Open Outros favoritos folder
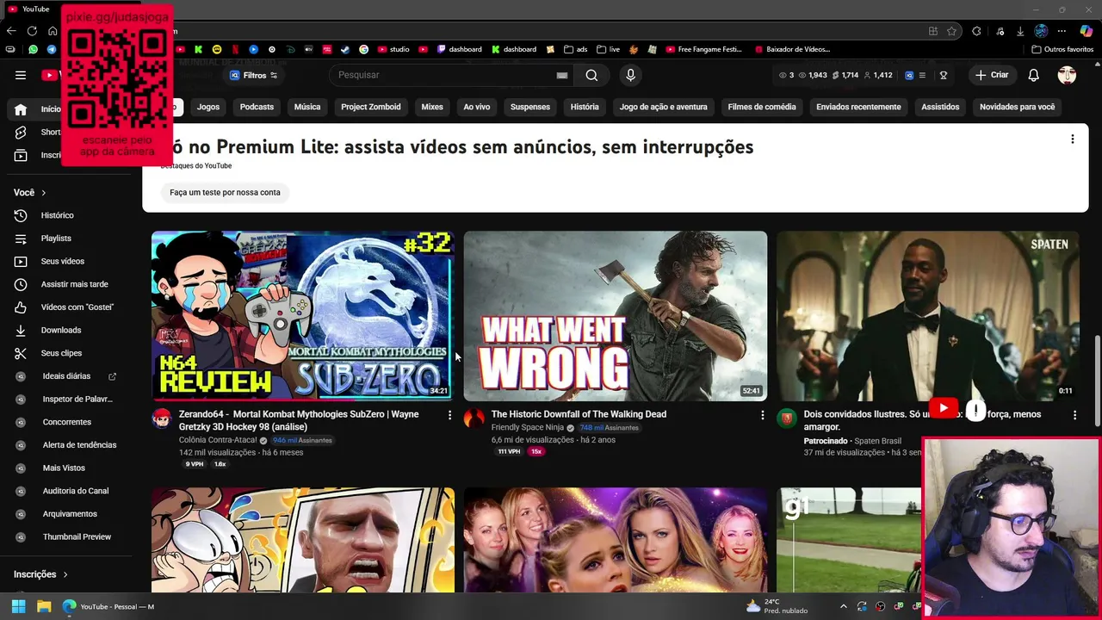The height and width of the screenshot is (620, 1102). (x=1062, y=49)
